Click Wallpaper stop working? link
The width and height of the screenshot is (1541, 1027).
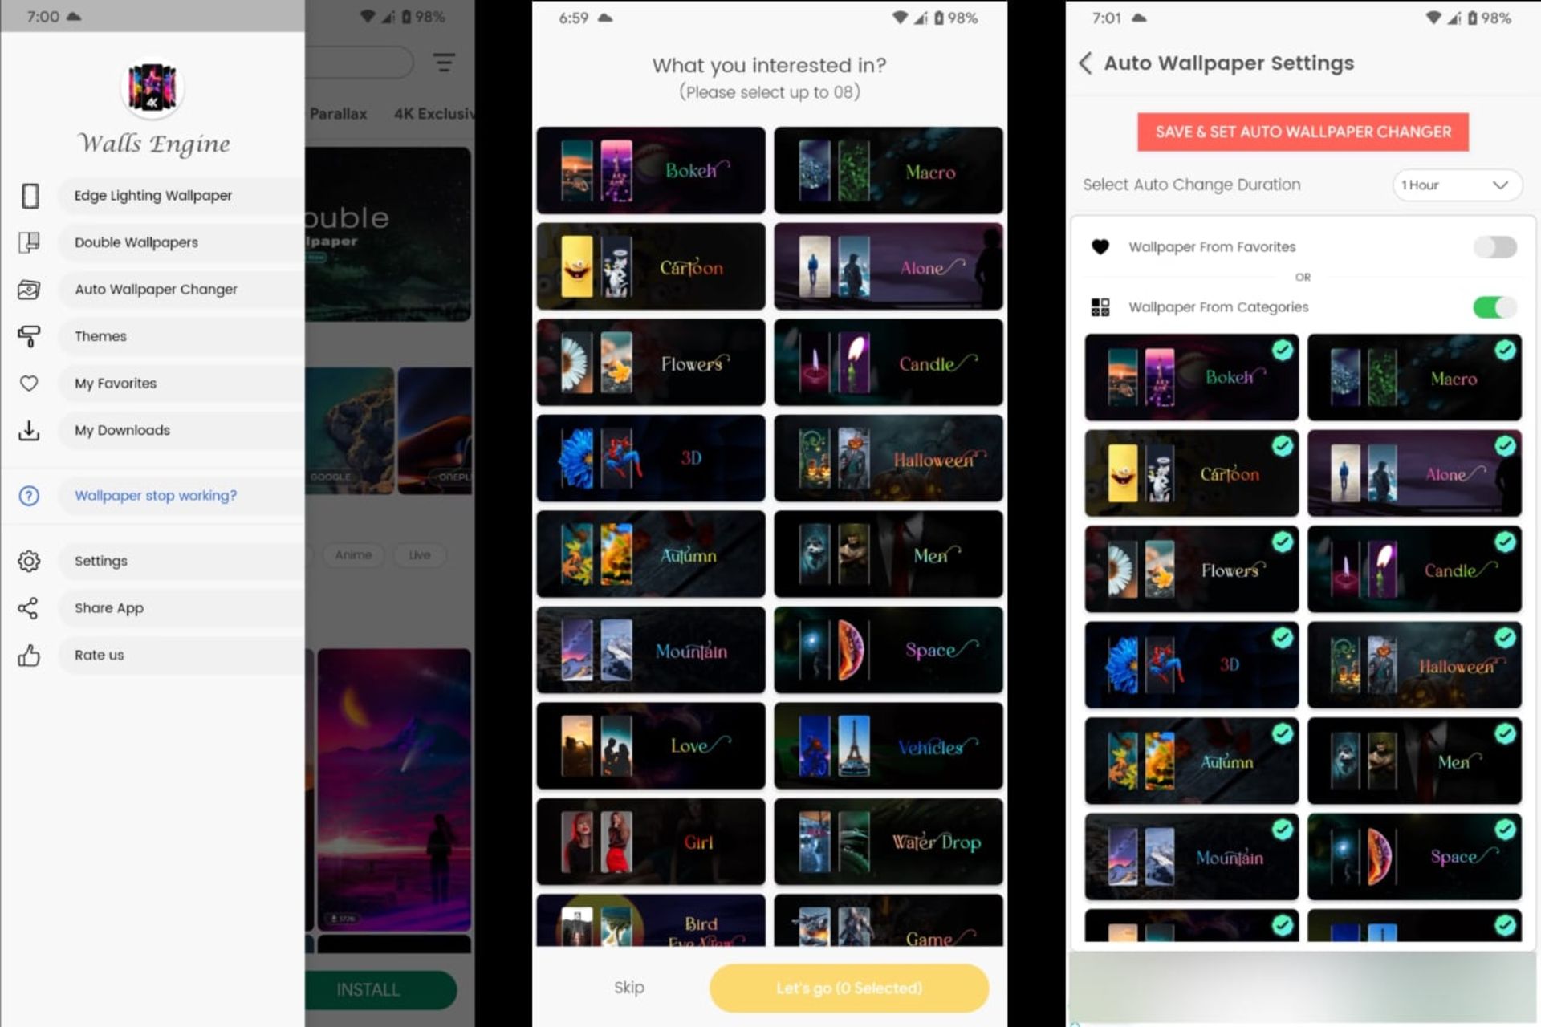(x=155, y=495)
